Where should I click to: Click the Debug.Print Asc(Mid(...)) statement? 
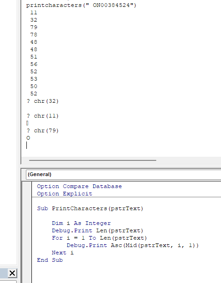pyautogui.click(x=133, y=245)
